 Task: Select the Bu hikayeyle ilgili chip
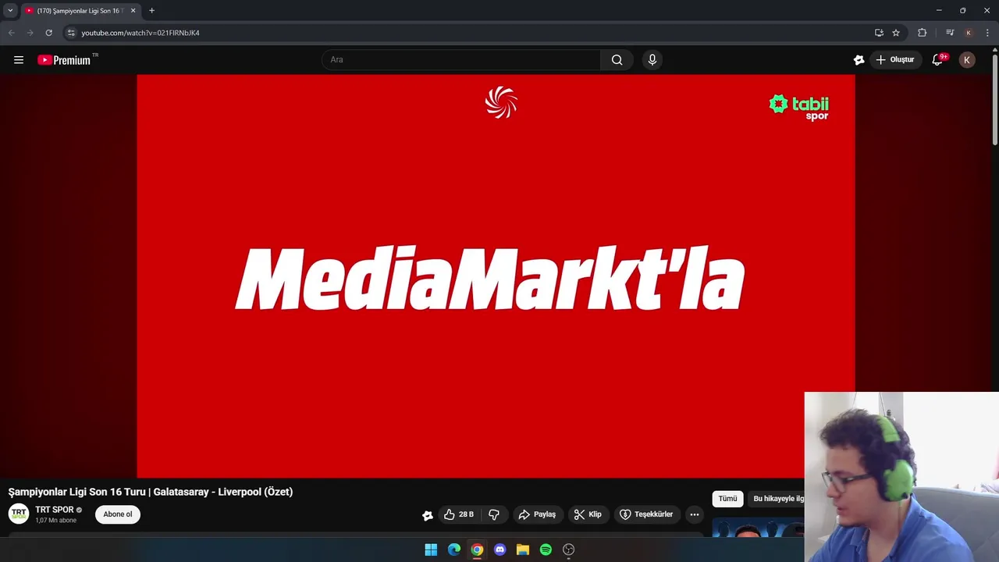777,499
